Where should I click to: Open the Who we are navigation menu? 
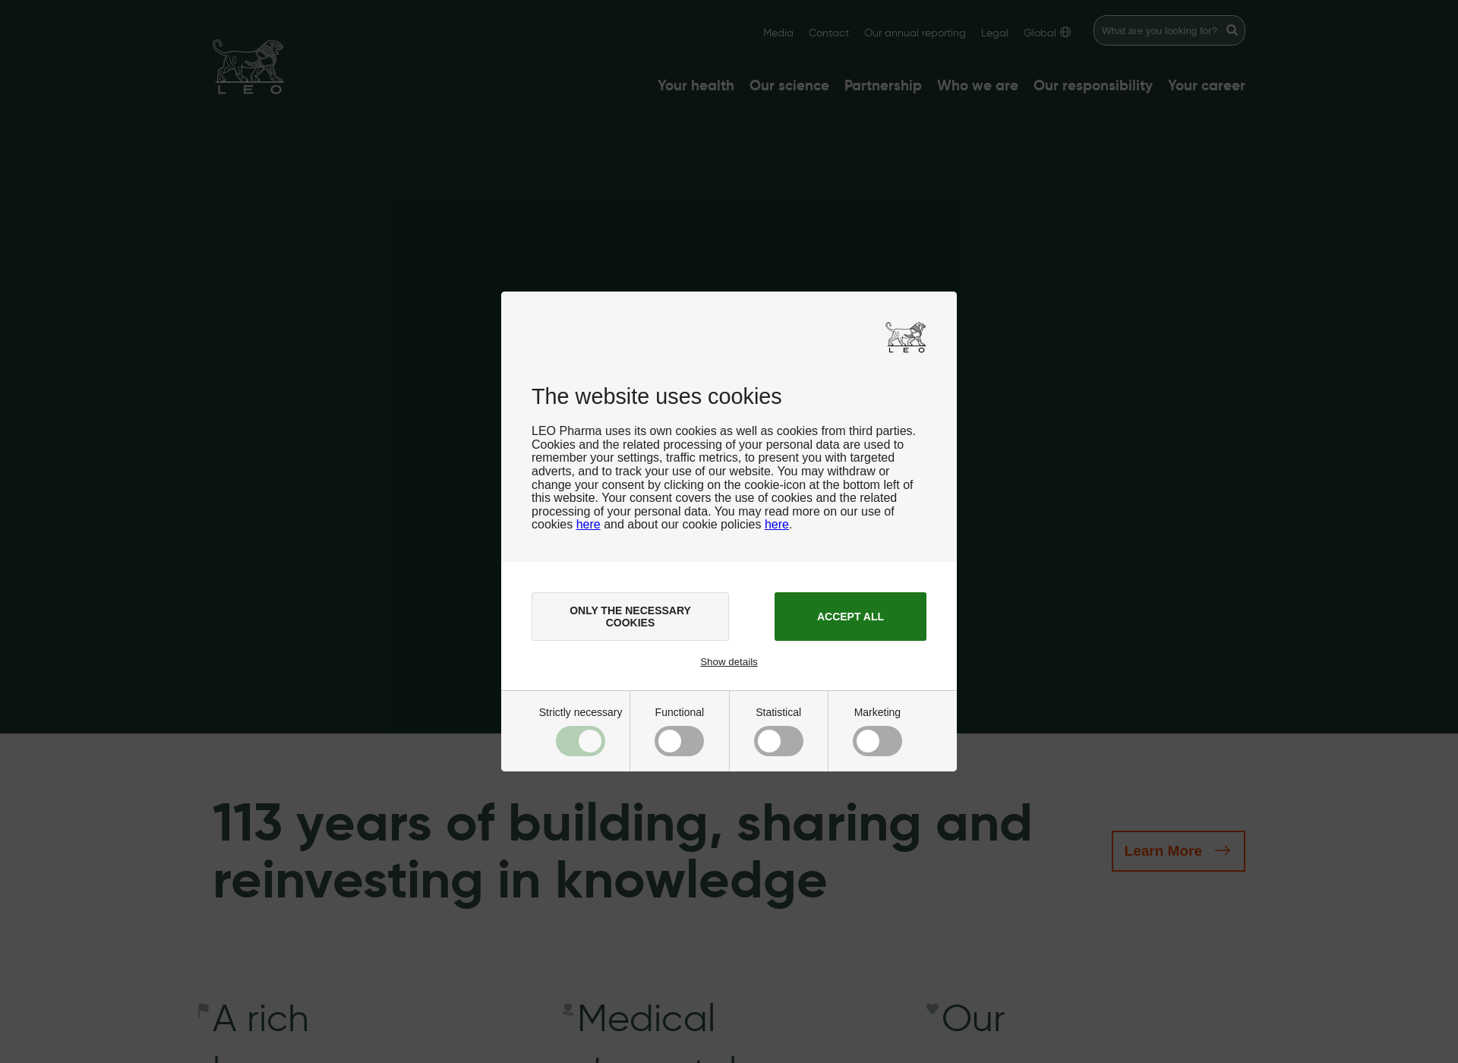tap(978, 85)
